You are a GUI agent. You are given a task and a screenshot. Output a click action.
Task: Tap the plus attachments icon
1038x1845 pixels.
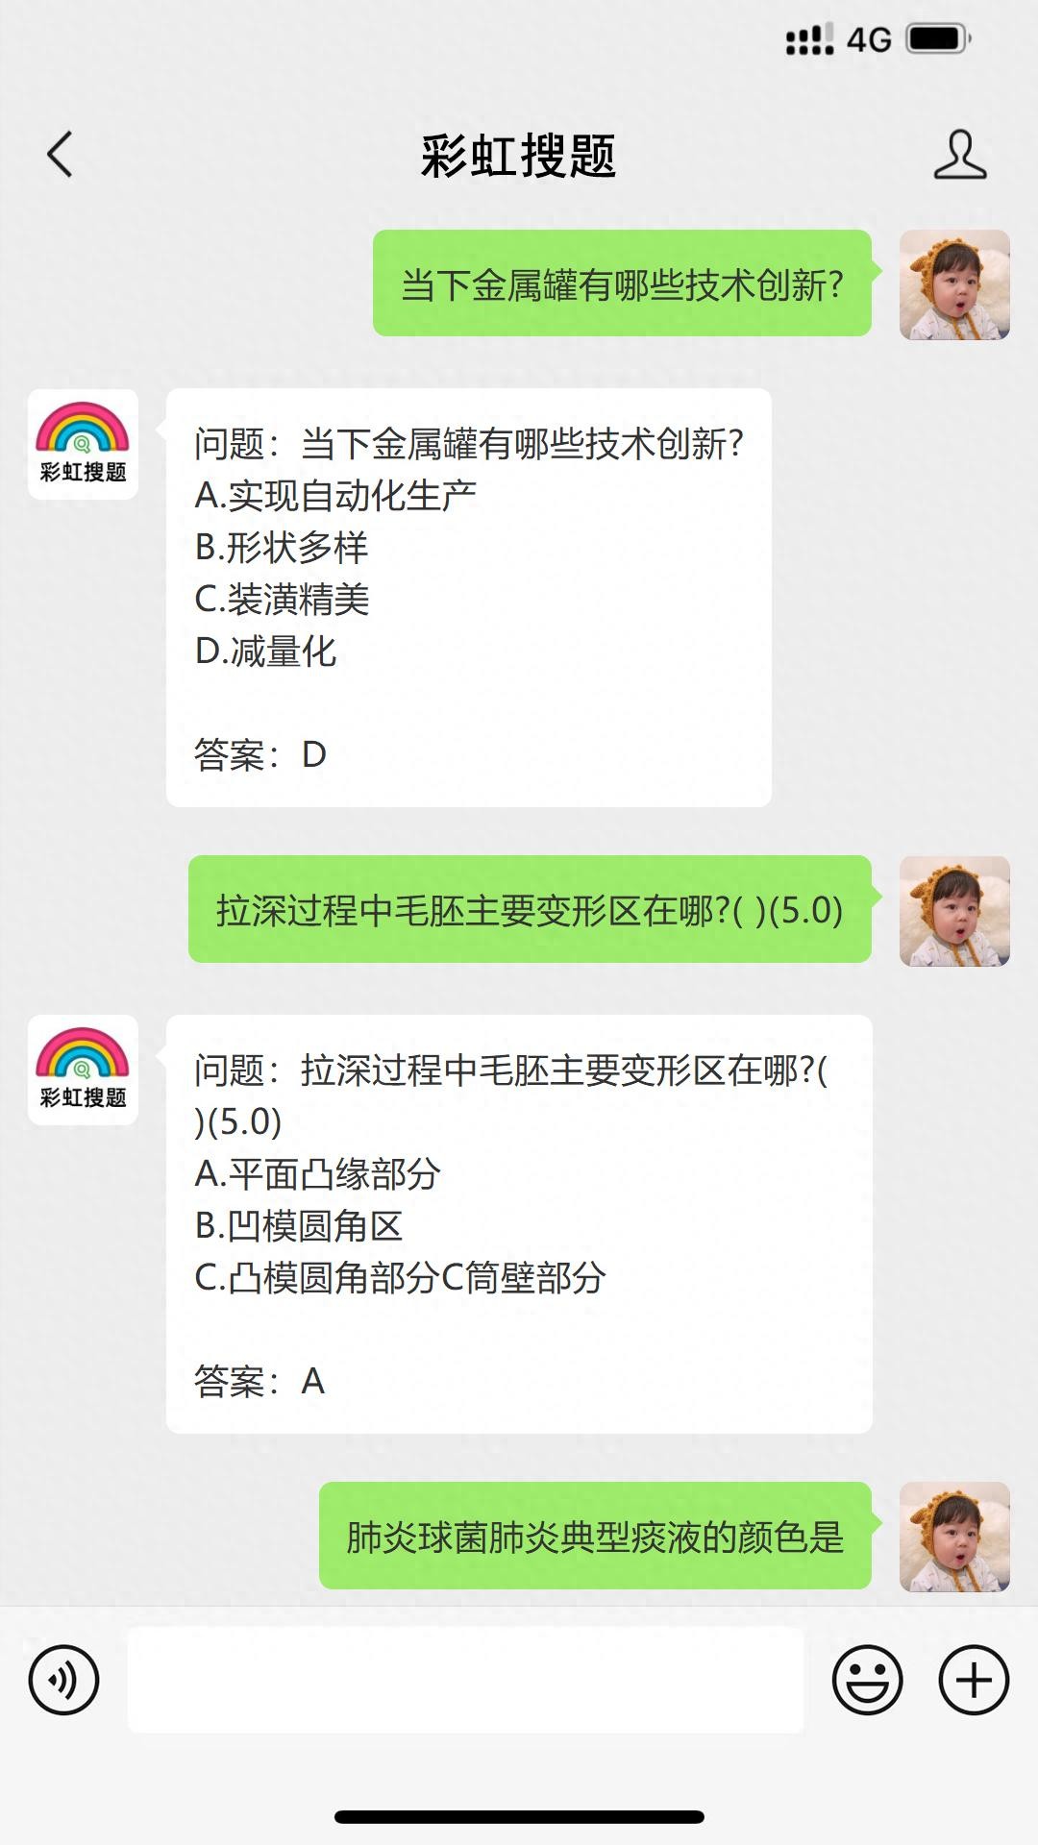pos(973,1680)
